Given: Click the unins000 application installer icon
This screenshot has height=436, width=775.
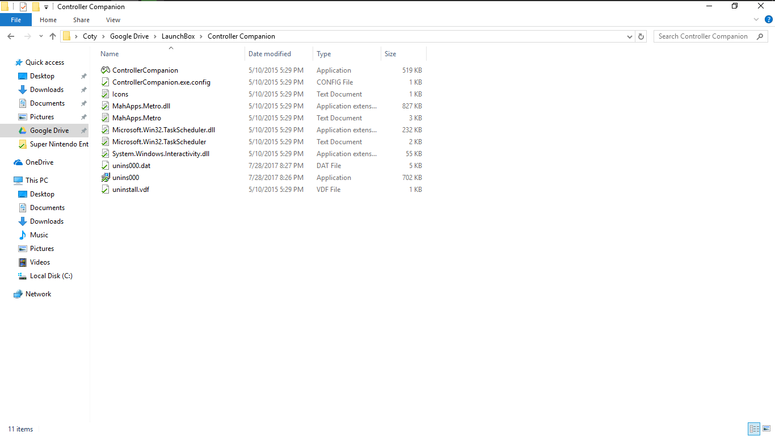Looking at the screenshot, I should pos(106,178).
